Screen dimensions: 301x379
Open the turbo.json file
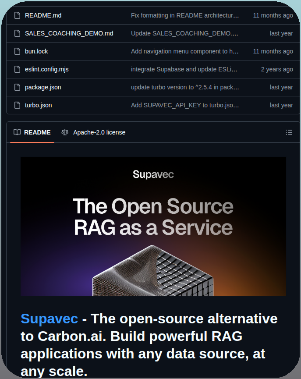38,105
